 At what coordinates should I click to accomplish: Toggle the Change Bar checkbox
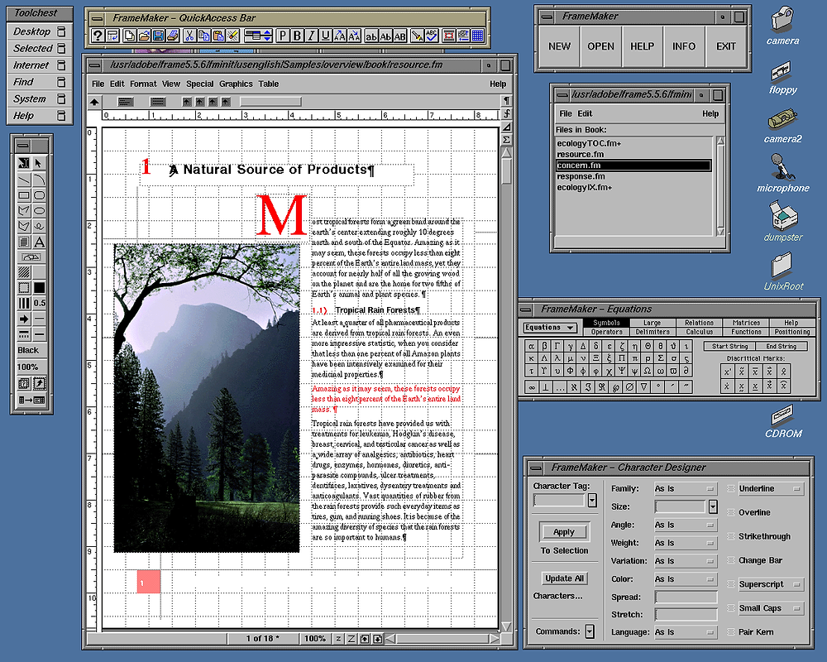731,560
